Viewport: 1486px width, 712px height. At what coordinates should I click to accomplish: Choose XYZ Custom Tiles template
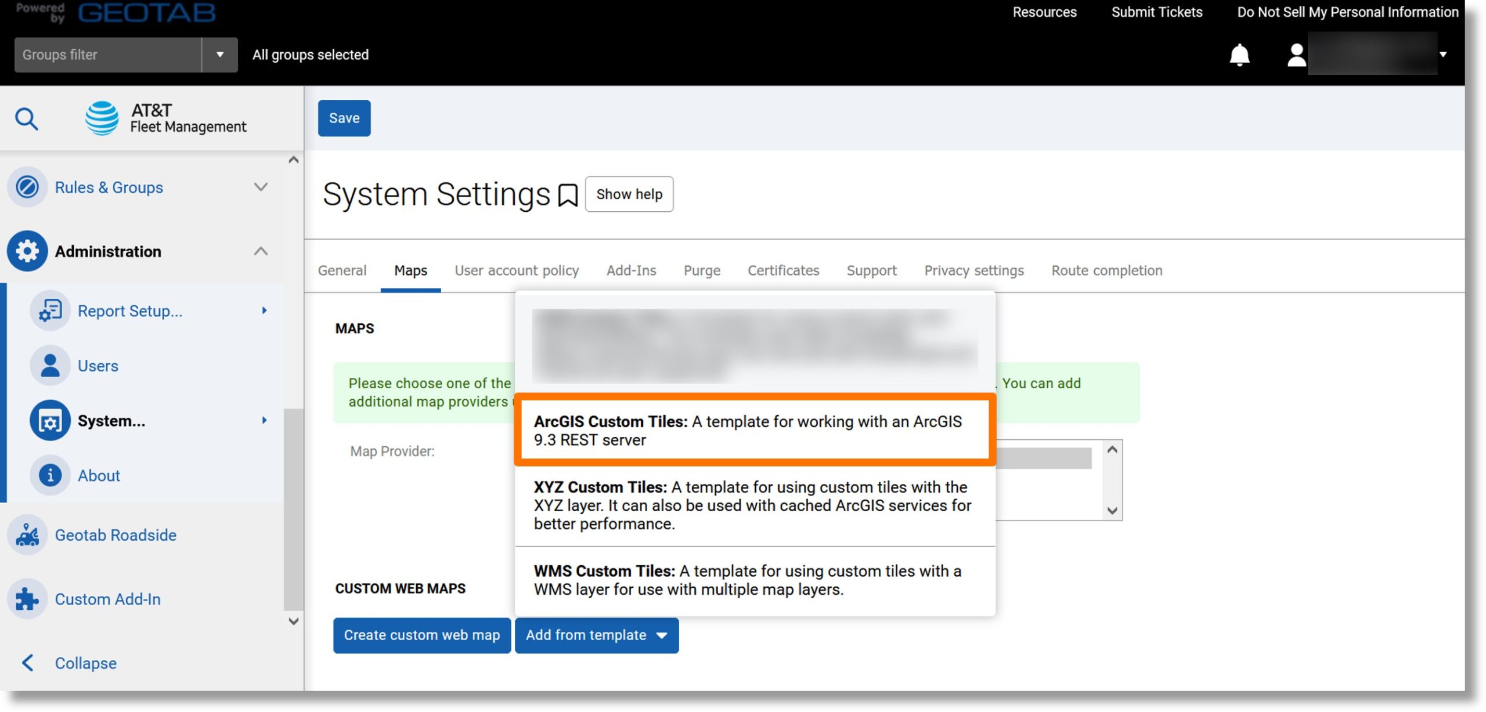pyautogui.click(x=755, y=505)
